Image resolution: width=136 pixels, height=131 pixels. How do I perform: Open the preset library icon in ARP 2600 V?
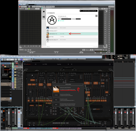point(36,64)
